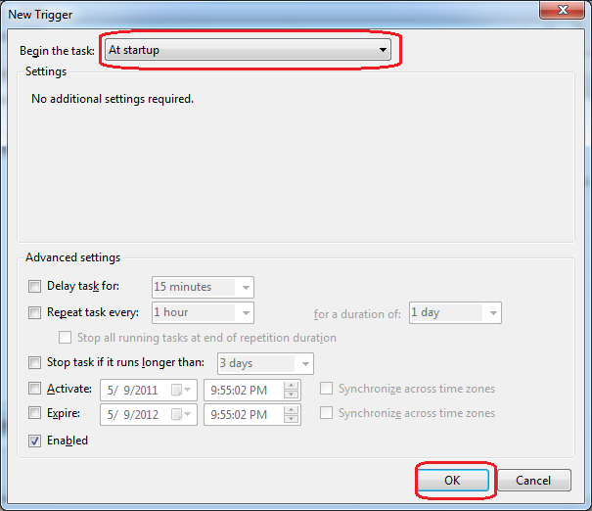The width and height of the screenshot is (592, 511).
Task: Tick the Activate checkbox
Action: tap(34, 389)
